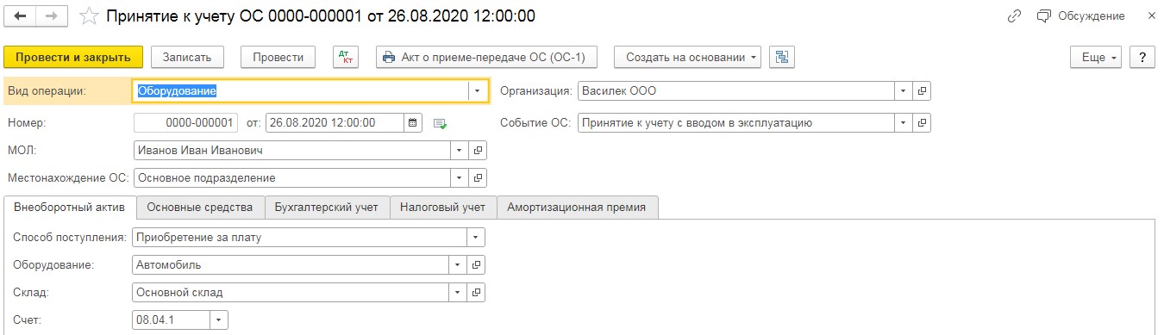Add document to favorites star

[89, 16]
